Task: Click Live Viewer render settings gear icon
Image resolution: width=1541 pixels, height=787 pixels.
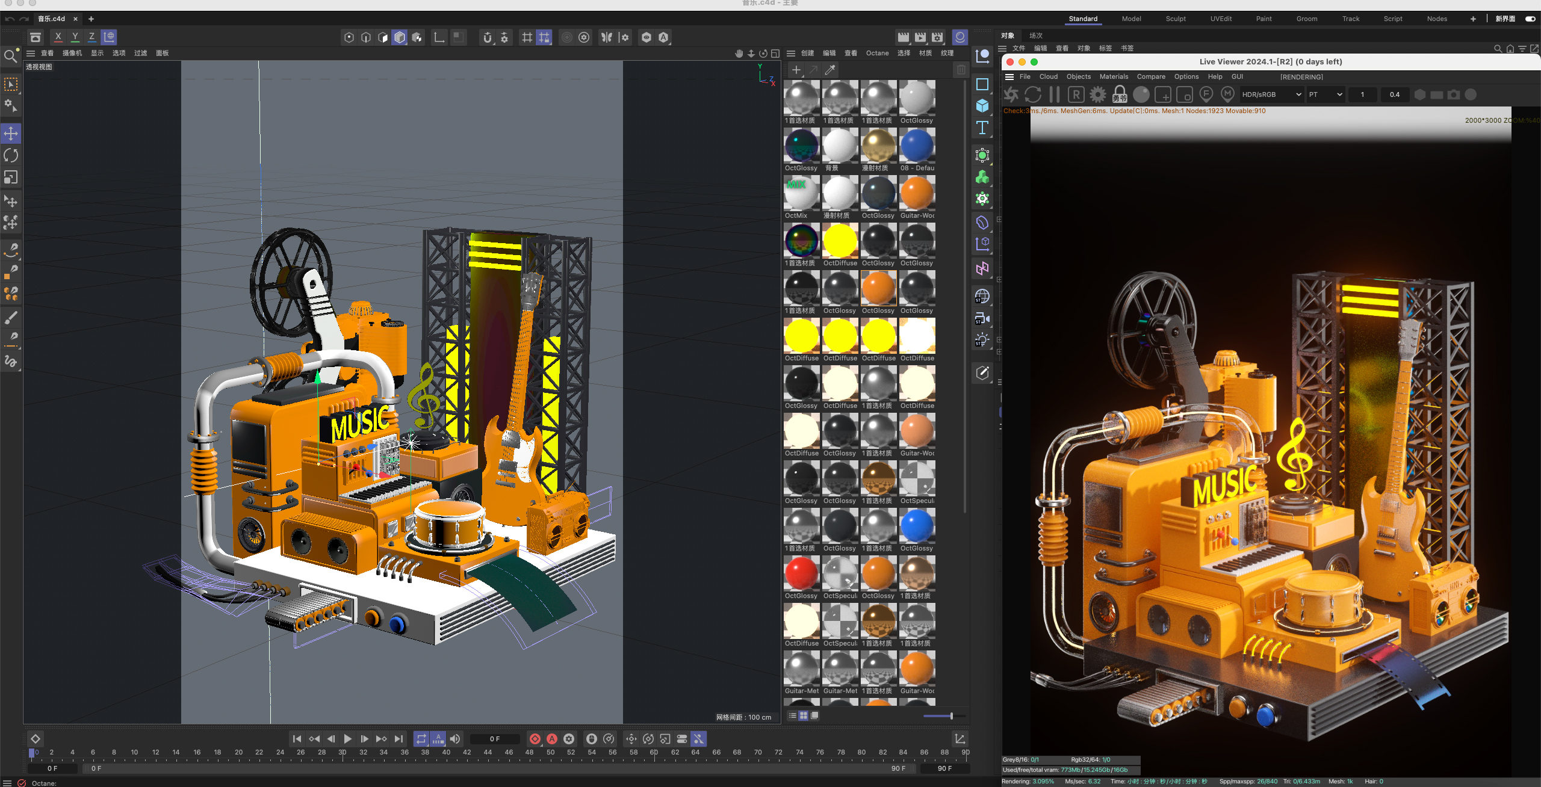Action: tap(1098, 94)
